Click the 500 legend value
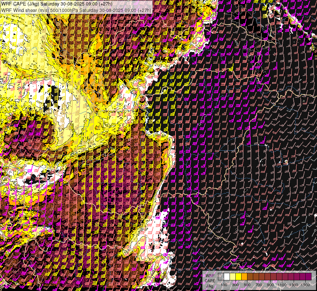Screen dimensions: 317x291 click(x=247, y=285)
